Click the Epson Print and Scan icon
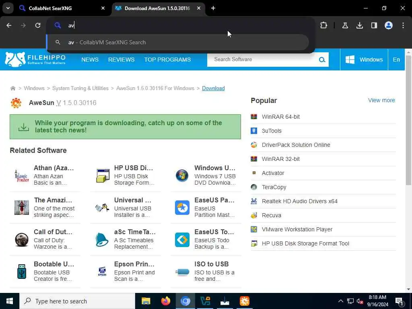 [x=102, y=272]
